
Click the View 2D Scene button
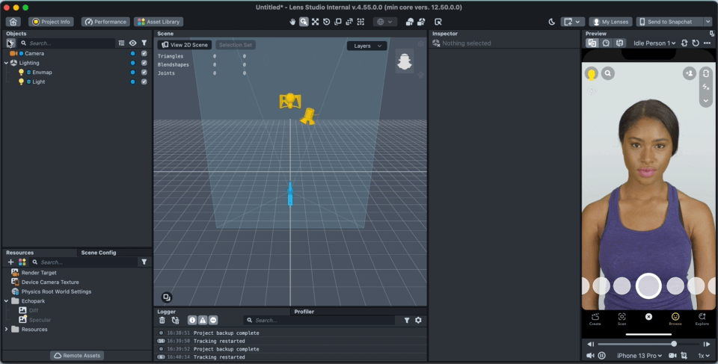coord(185,46)
